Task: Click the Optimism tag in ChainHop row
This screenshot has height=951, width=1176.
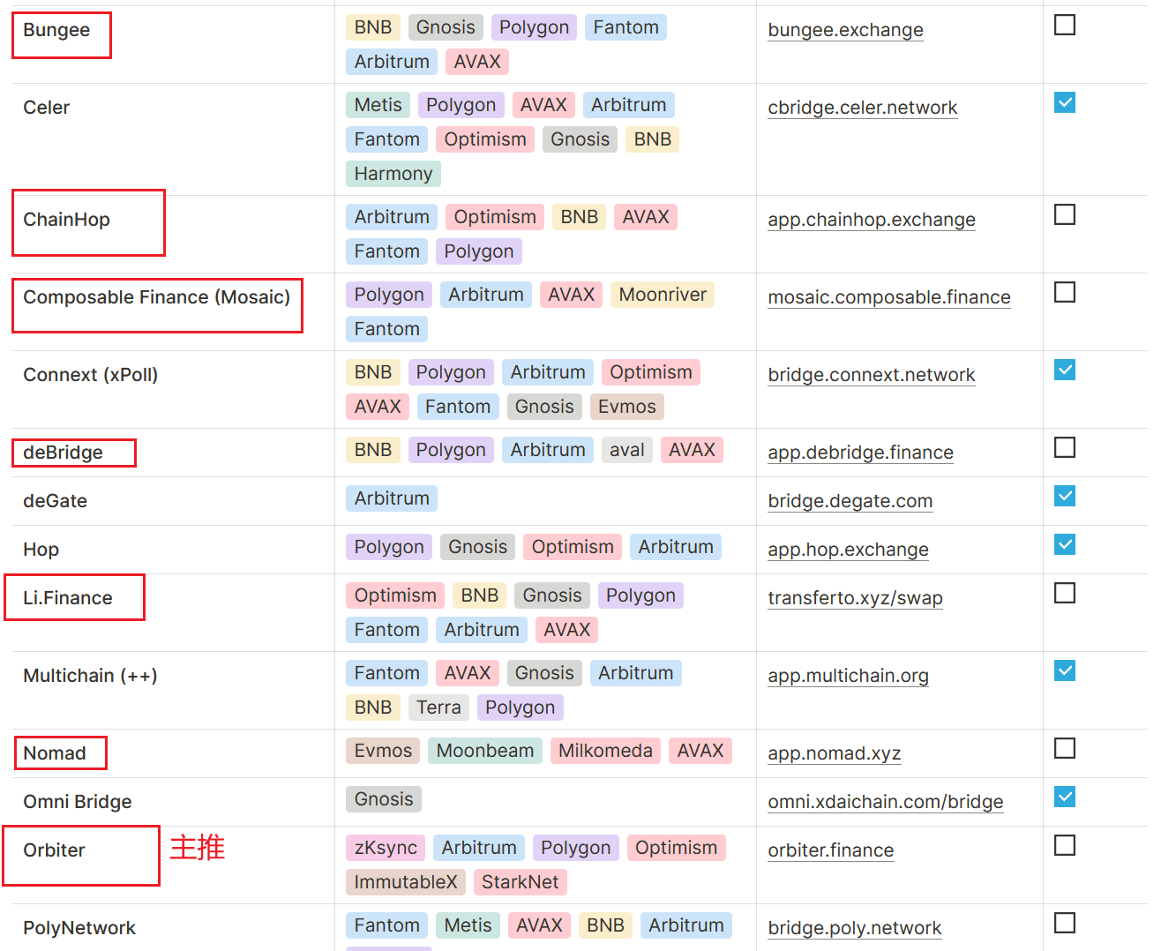Action: pos(494,217)
